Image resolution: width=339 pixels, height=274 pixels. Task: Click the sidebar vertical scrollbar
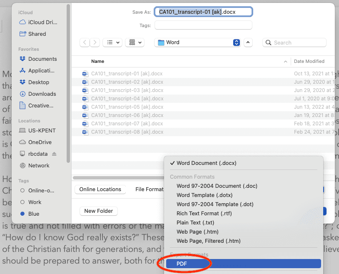[68, 83]
